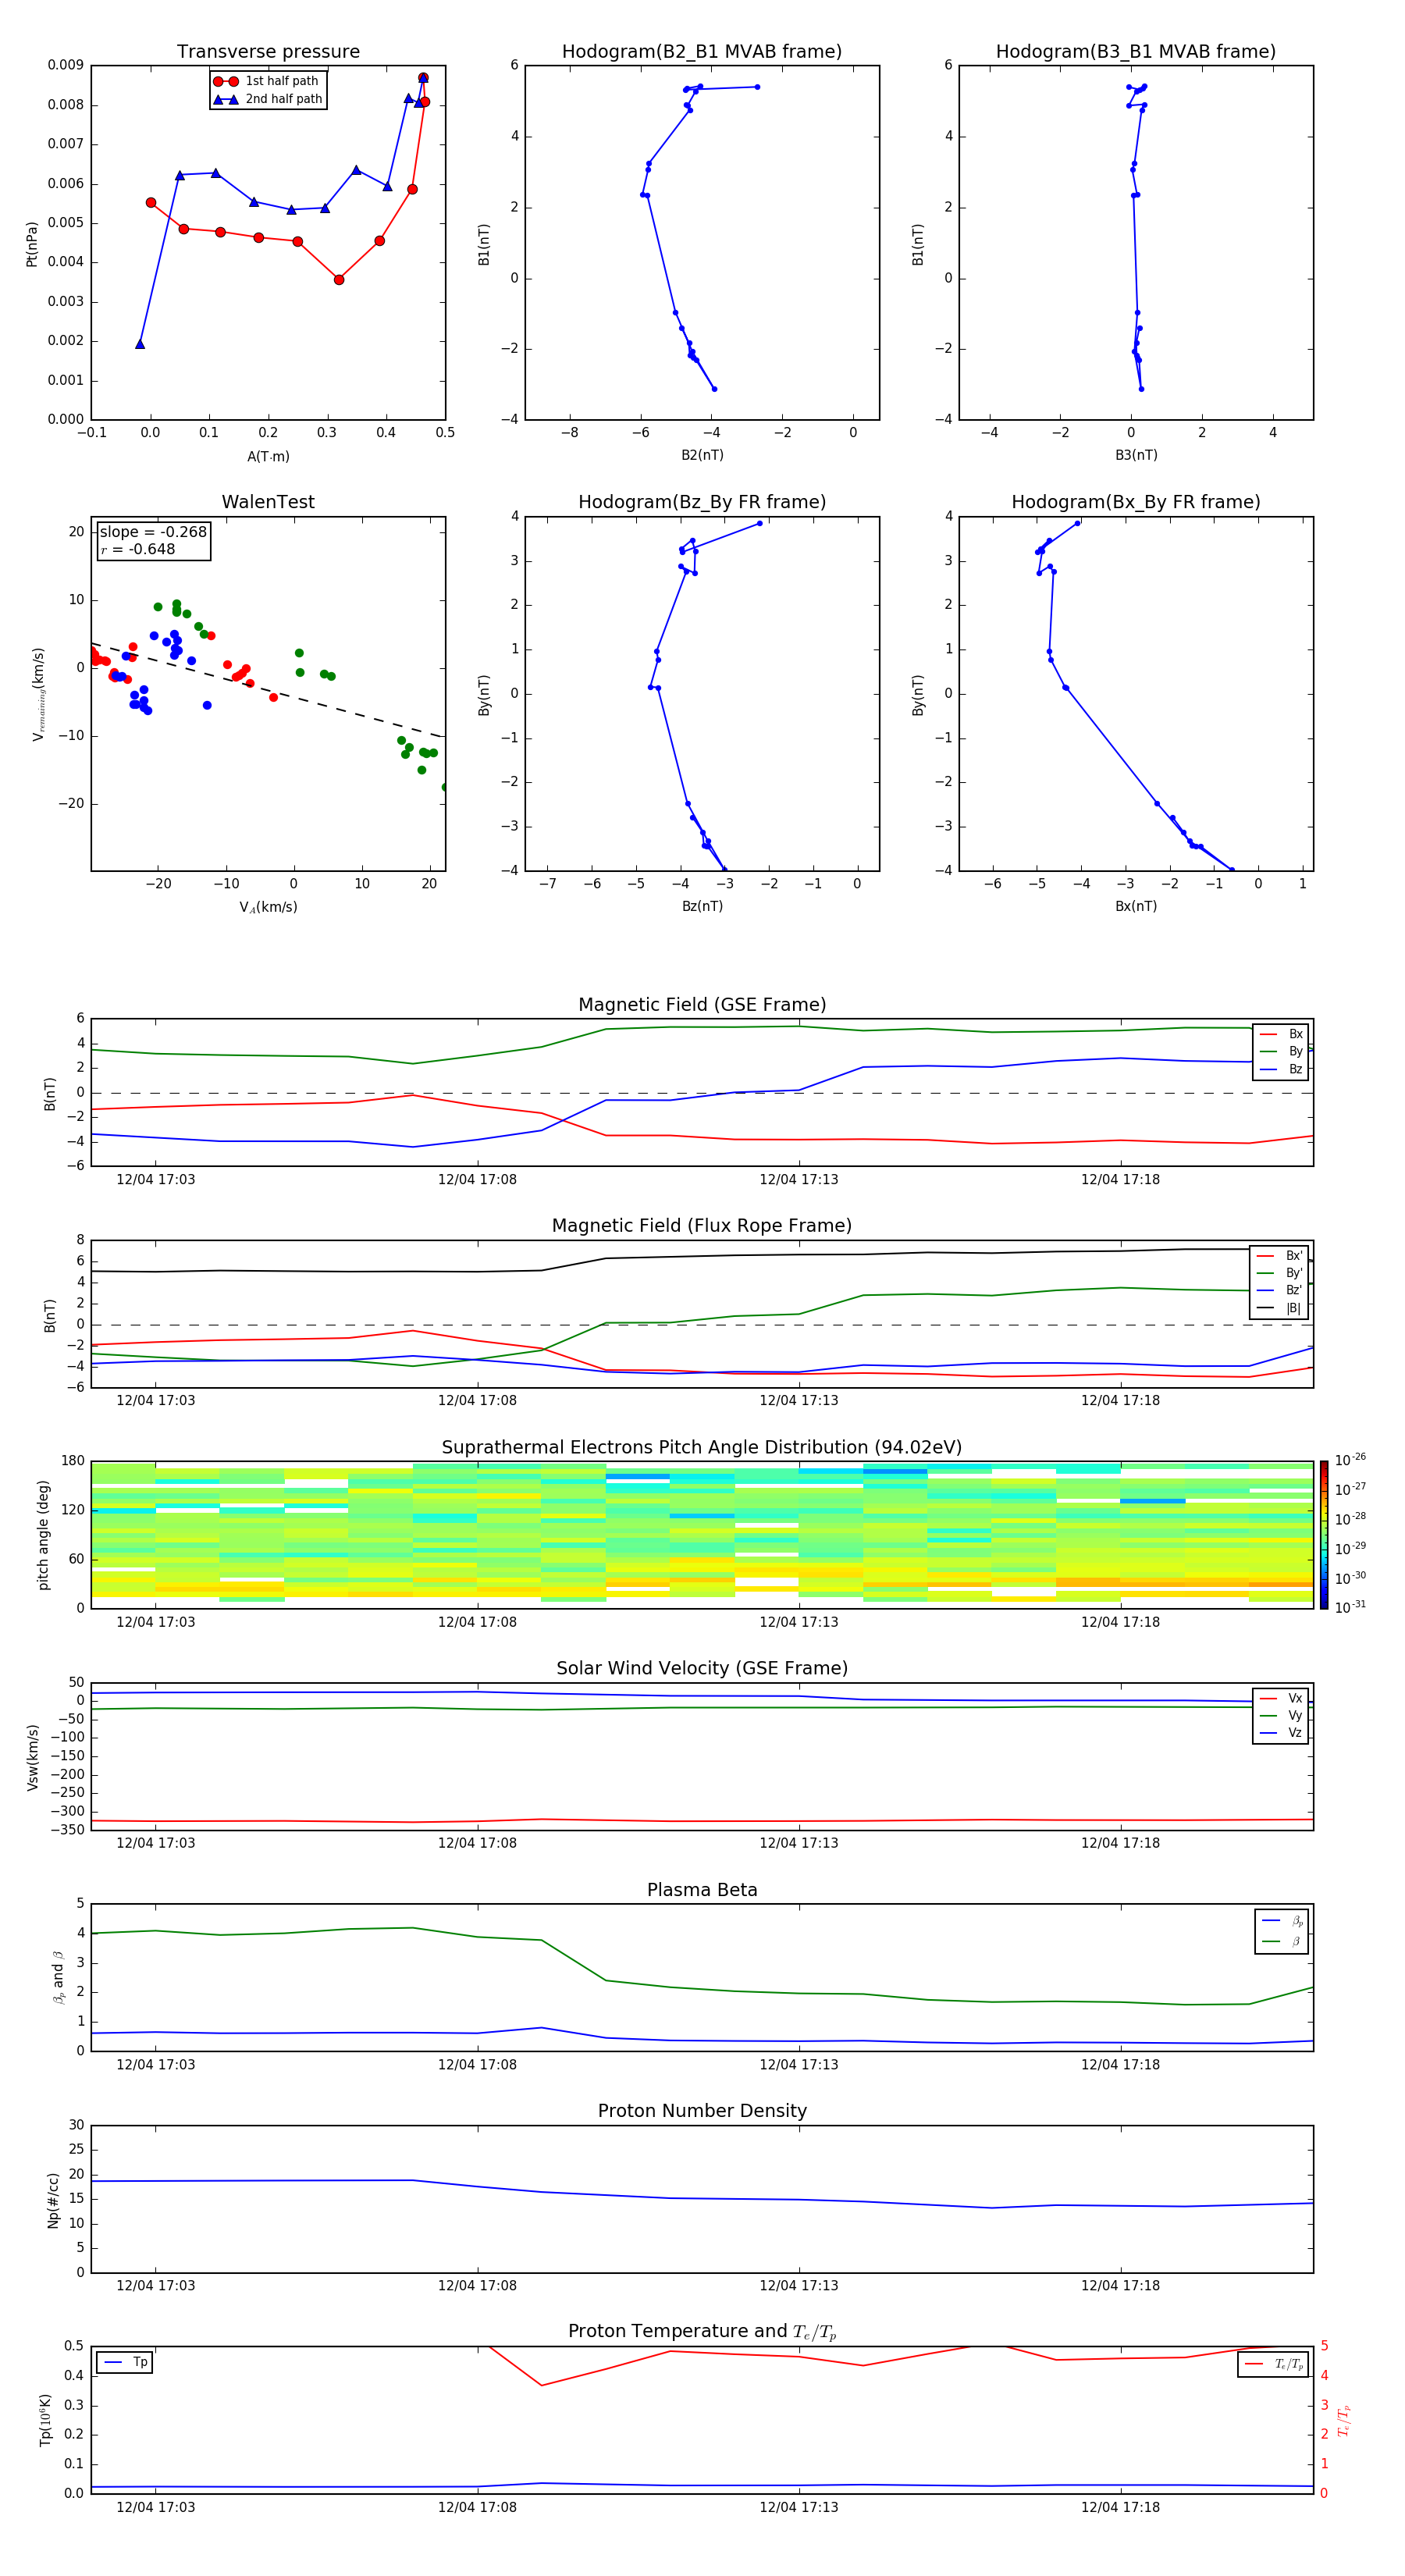The image size is (1405, 2576).
Task: Click the "WalenTest" plot title
Action: point(268,502)
